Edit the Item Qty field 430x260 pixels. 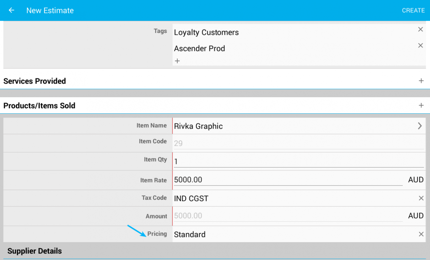tap(298, 162)
